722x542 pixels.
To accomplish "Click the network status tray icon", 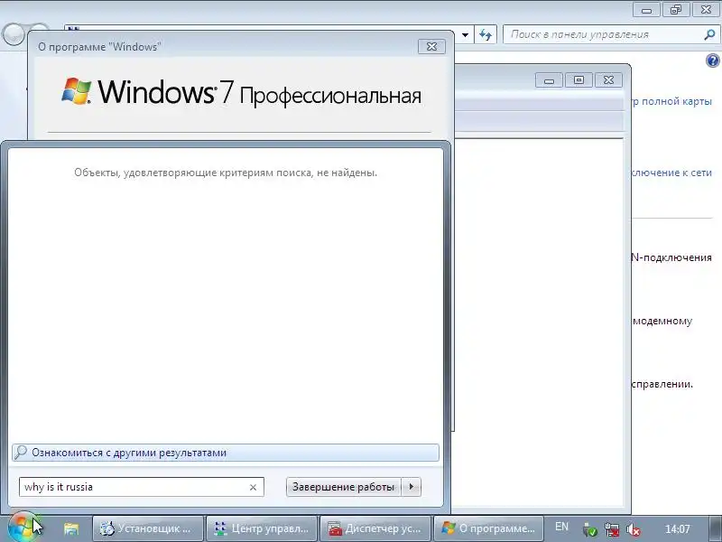I will (x=612, y=529).
